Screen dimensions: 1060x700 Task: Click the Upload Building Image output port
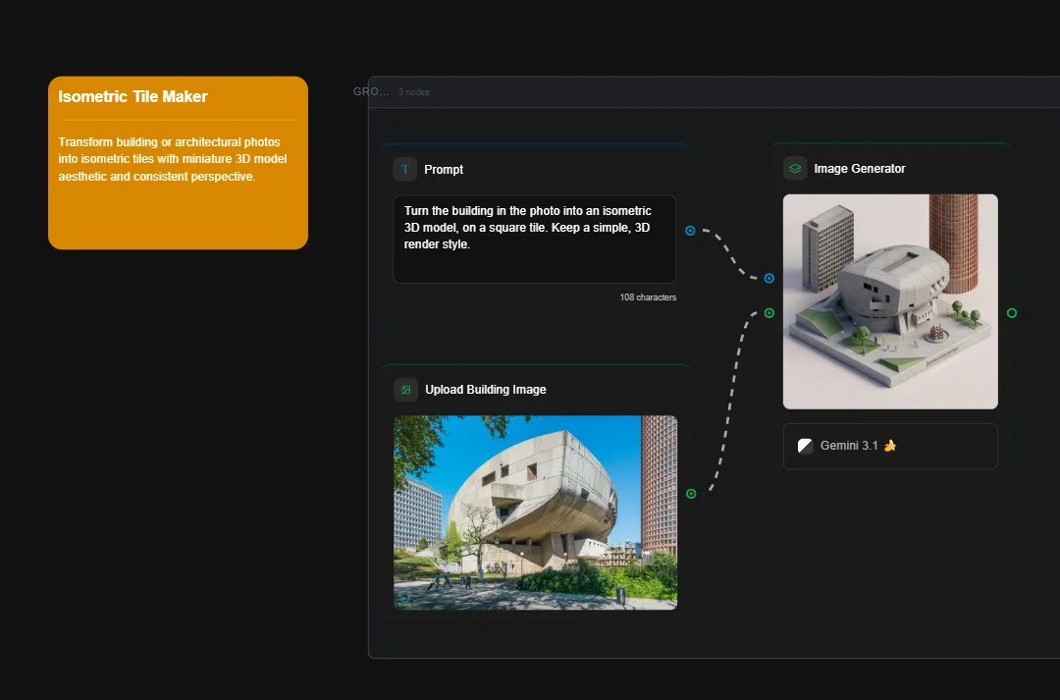pos(692,494)
